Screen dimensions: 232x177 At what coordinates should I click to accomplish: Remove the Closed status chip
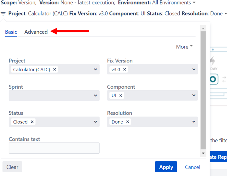coord(32,122)
